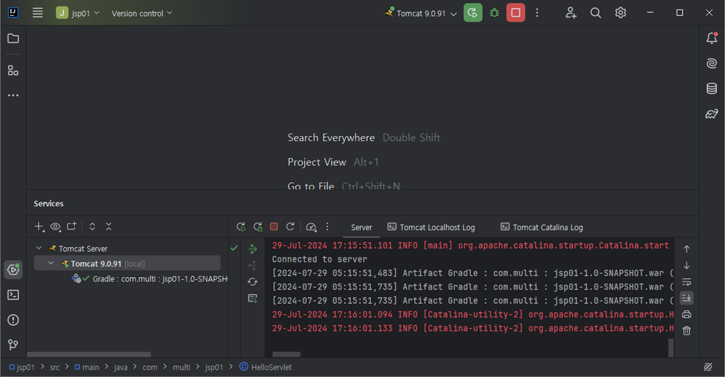Click the profiler gauge icon in Services
This screenshot has width=725, height=377.
[x=311, y=227]
